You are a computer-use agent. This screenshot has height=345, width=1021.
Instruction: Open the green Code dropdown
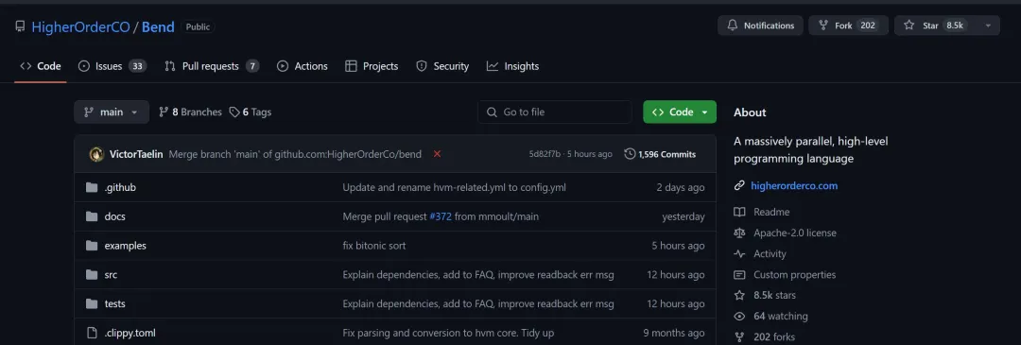[679, 112]
